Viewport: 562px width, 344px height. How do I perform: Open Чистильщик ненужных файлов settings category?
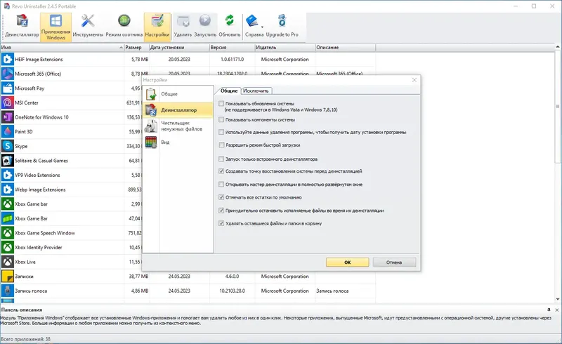(x=178, y=126)
